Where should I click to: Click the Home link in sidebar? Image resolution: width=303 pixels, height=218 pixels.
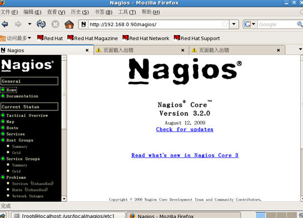11,90
